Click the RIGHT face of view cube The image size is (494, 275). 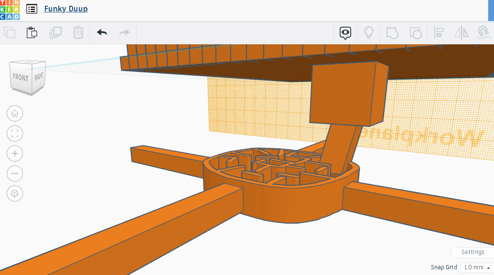click(x=39, y=76)
